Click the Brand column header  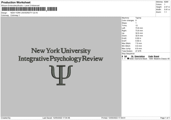(156, 56)
